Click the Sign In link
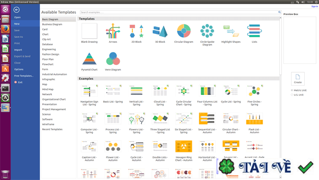 (x=314, y=6)
